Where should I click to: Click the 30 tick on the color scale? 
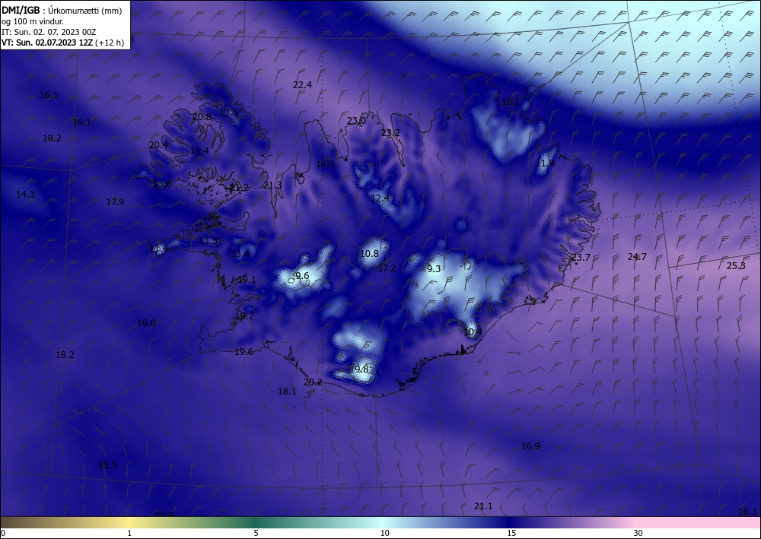(638, 533)
